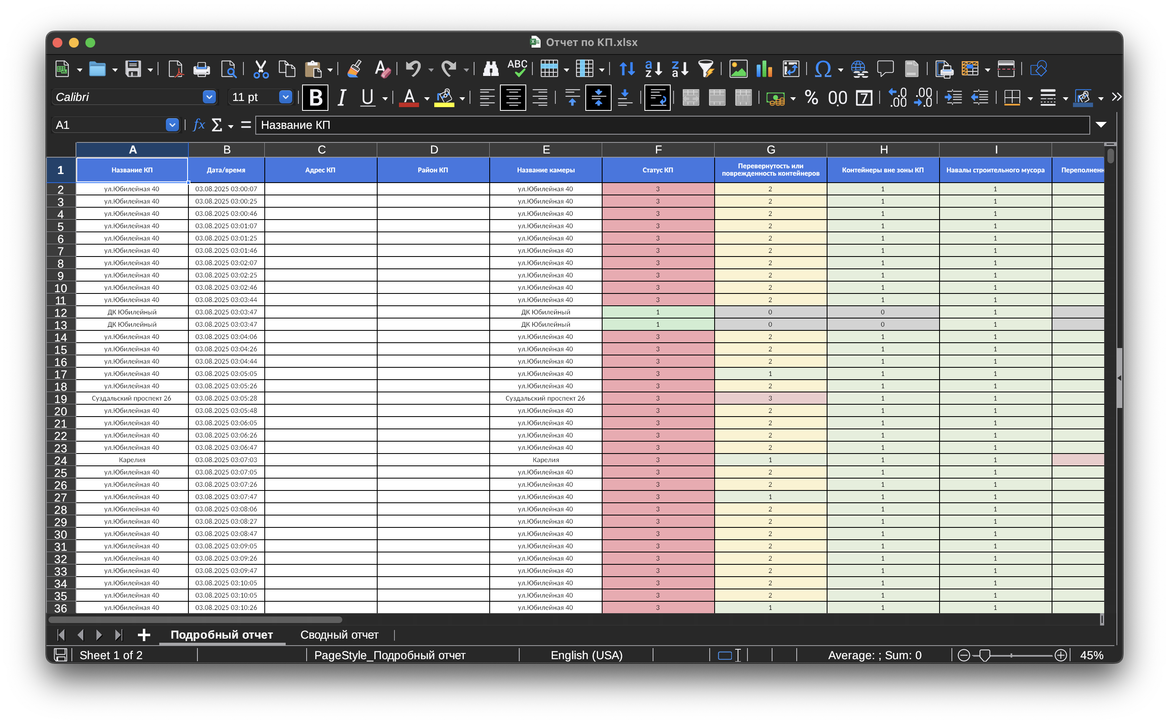1169x724 pixels.
Task: Switch to the Сводный отчет sheet tab
Action: [x=339, y=635]
